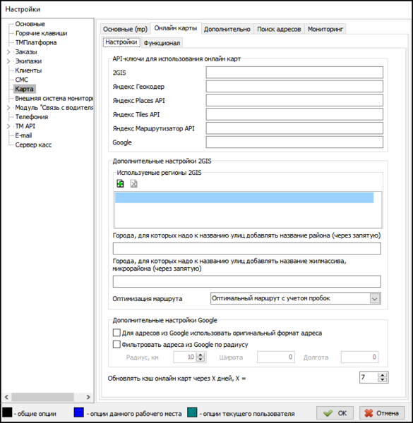
Task: Decrease the cache update days value
Action: click(x=382, y=380)
